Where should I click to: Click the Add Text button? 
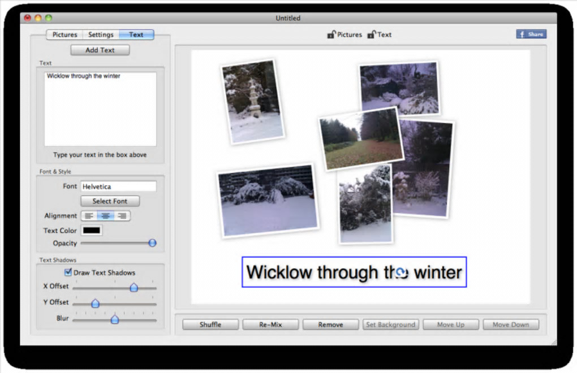click(x=100, y=50)
